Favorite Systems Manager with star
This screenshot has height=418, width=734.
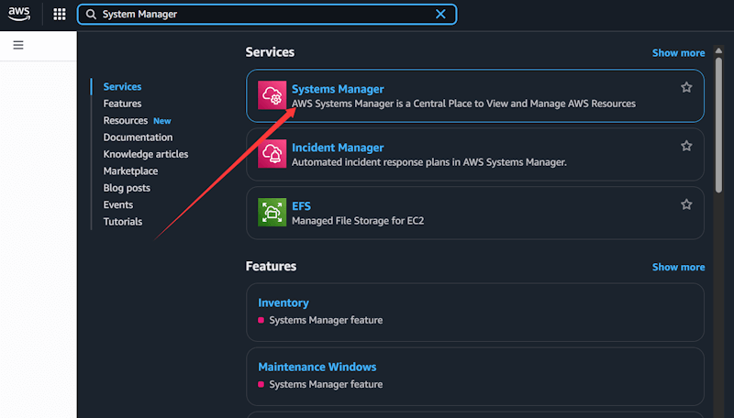686,87
